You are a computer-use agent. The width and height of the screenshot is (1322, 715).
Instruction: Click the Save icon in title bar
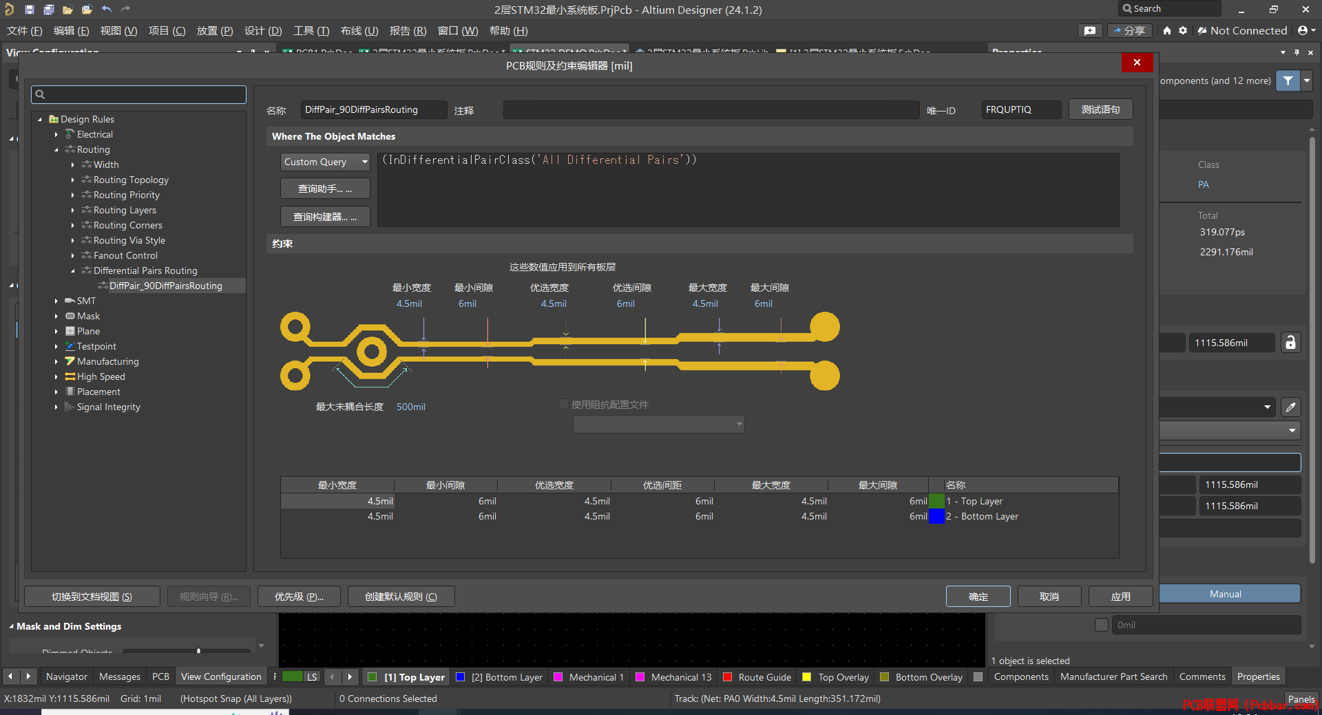[30, 10]
